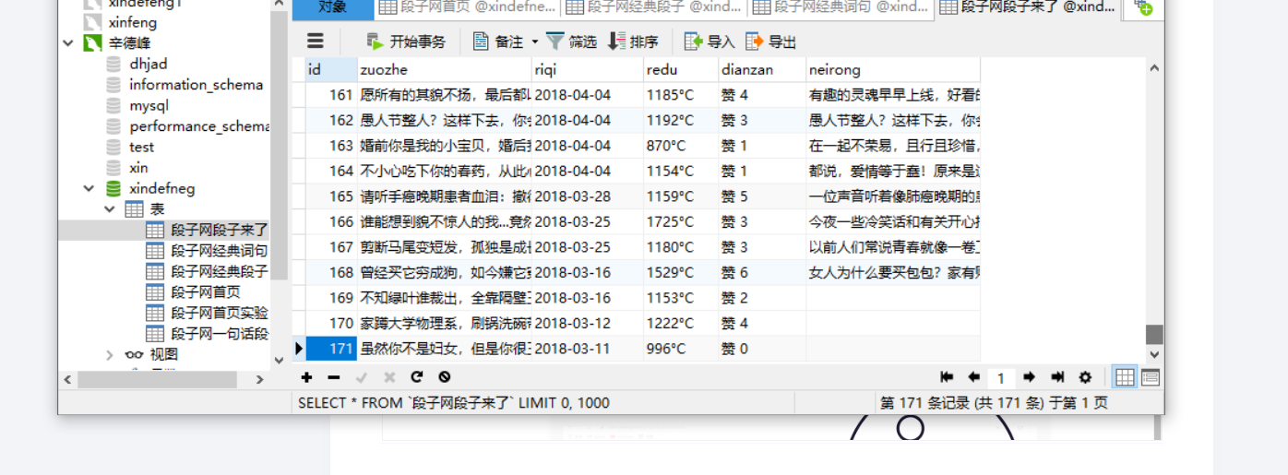Switch to 段子网经典词句 @xind... tab
This screenshot has height=475, width=1288.
[841, 8]
